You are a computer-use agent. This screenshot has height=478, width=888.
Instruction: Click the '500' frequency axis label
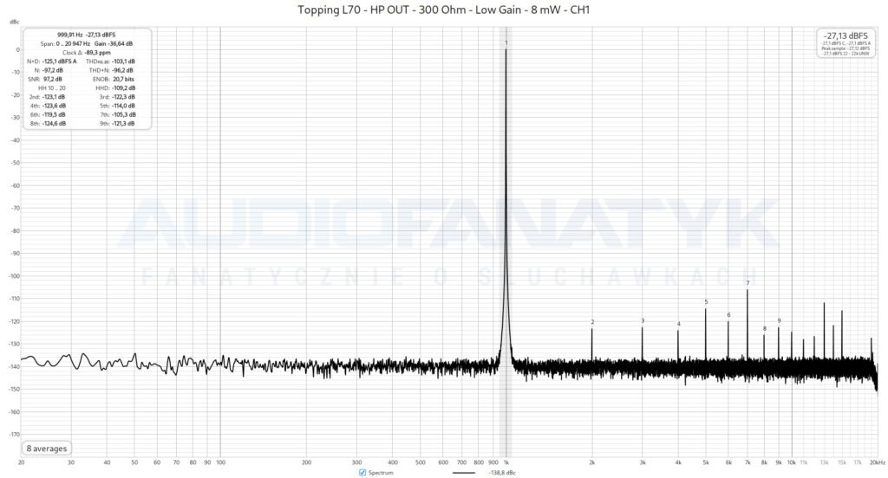coord(421,462)
